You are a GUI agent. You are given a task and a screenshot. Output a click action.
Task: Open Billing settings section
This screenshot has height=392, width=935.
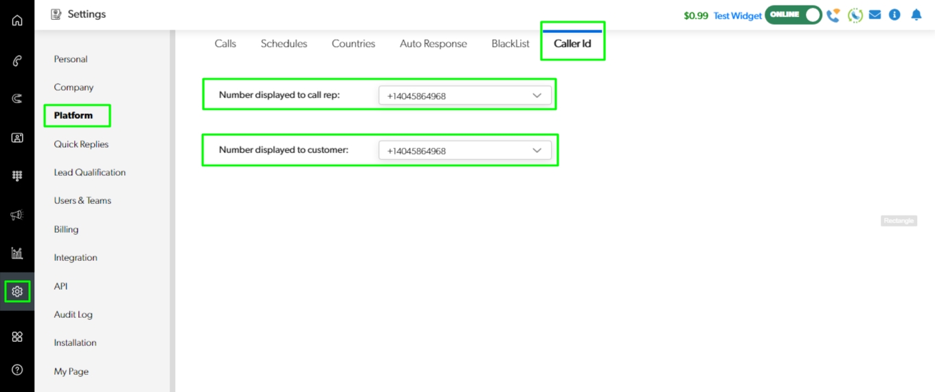(66, 229)
